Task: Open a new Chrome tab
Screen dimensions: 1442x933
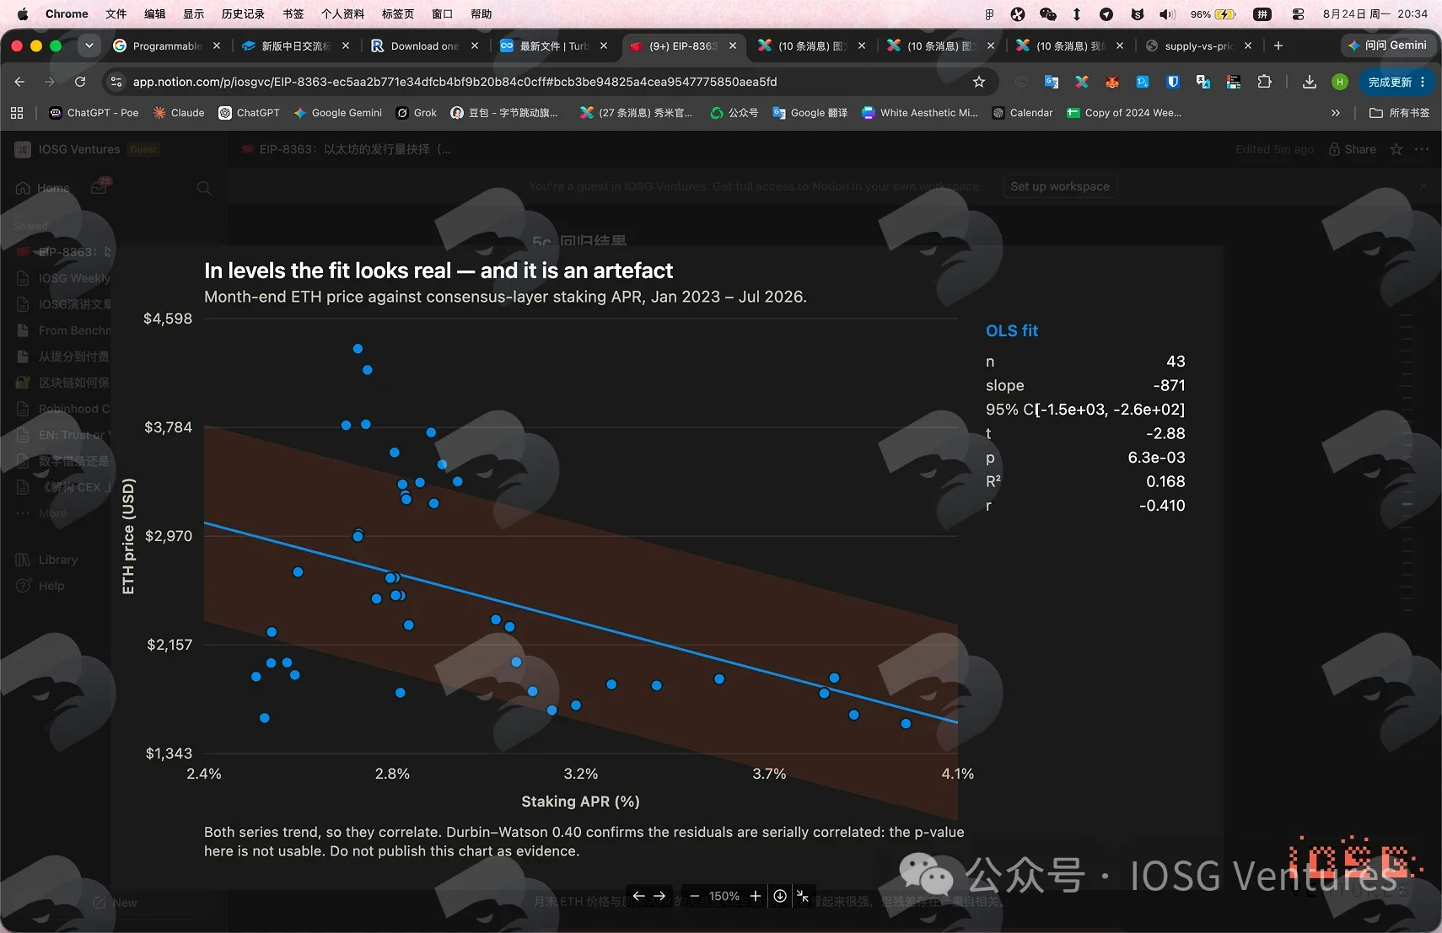Action: [x=1278, y=46]
